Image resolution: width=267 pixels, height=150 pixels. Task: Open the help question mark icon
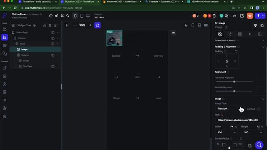tap(51, 16)
